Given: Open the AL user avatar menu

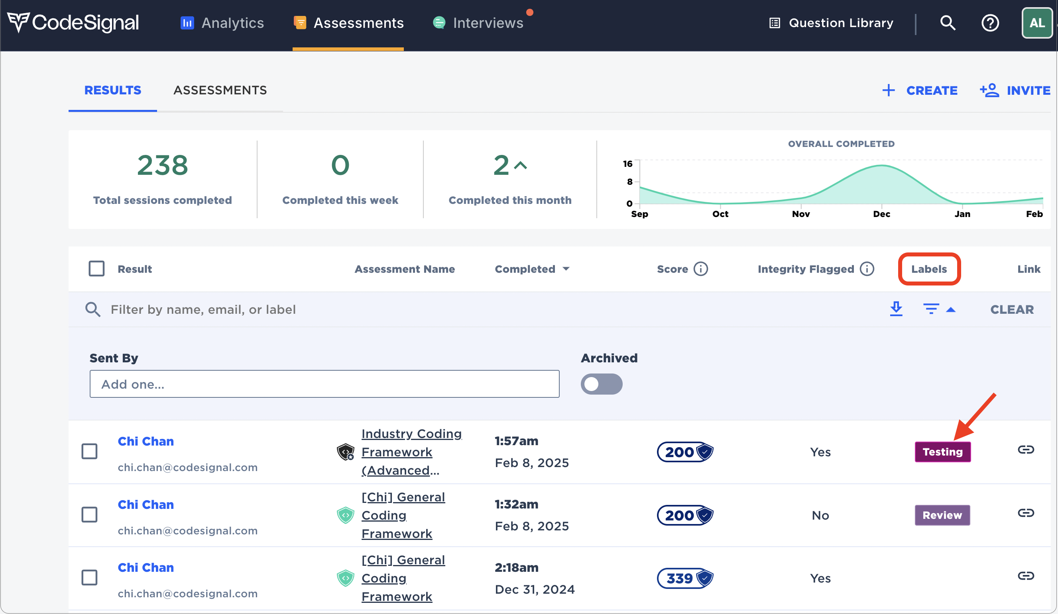Looking at the screenshot, I should click(1036, 23).
